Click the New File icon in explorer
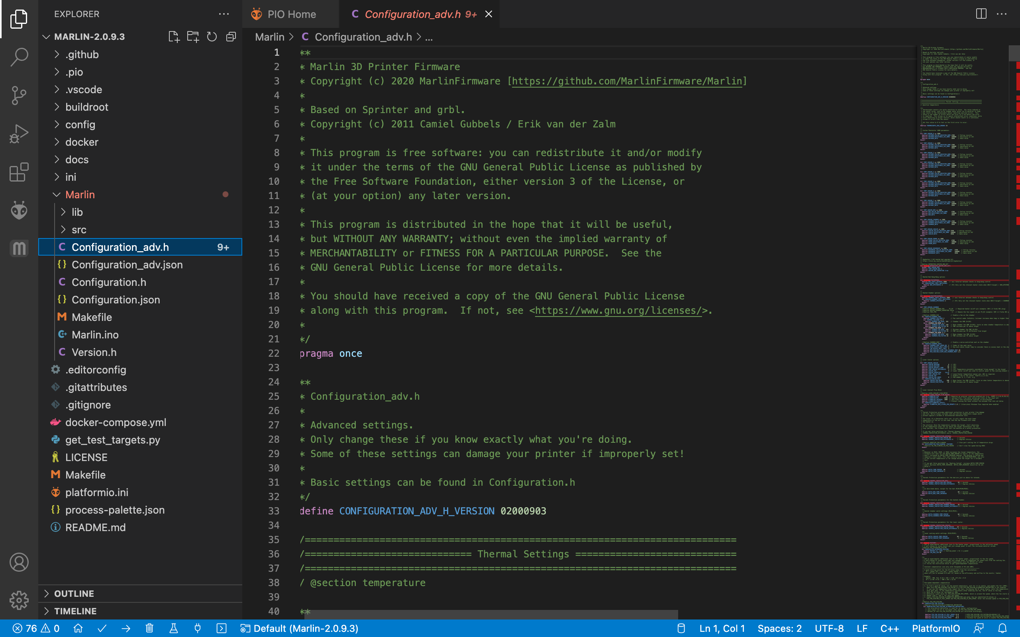The image size is (1020, 637). click(174, 37)
